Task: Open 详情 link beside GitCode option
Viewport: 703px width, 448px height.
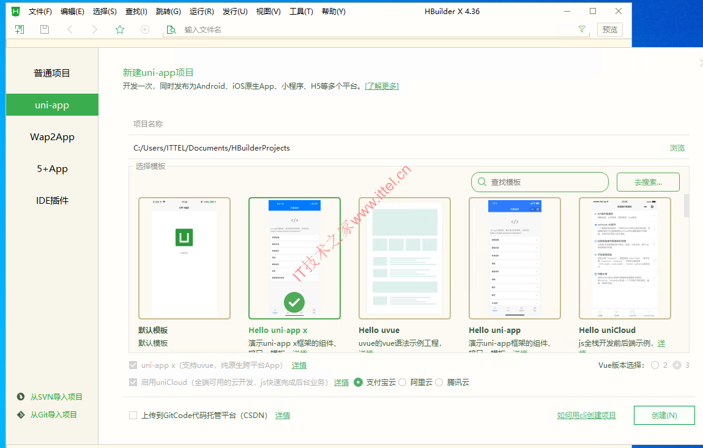Action: coord(283,416)
